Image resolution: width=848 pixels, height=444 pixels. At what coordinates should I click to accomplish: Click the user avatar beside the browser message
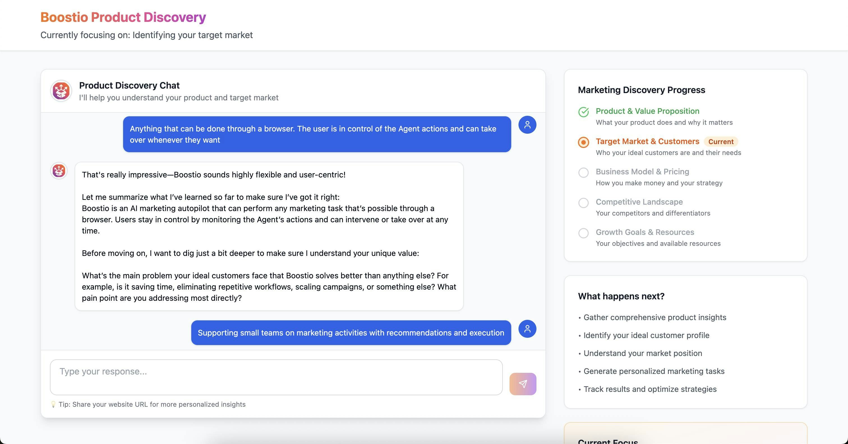point(527,125)
